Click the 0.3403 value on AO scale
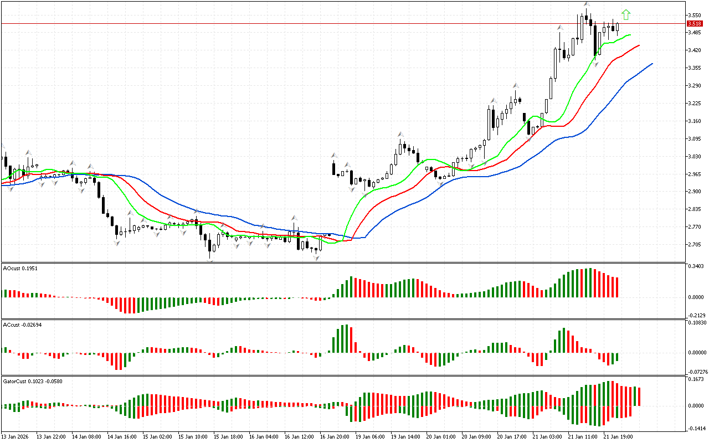Image resolution: width=709 pixels, height=443 pixels. [x=695, y=266]
